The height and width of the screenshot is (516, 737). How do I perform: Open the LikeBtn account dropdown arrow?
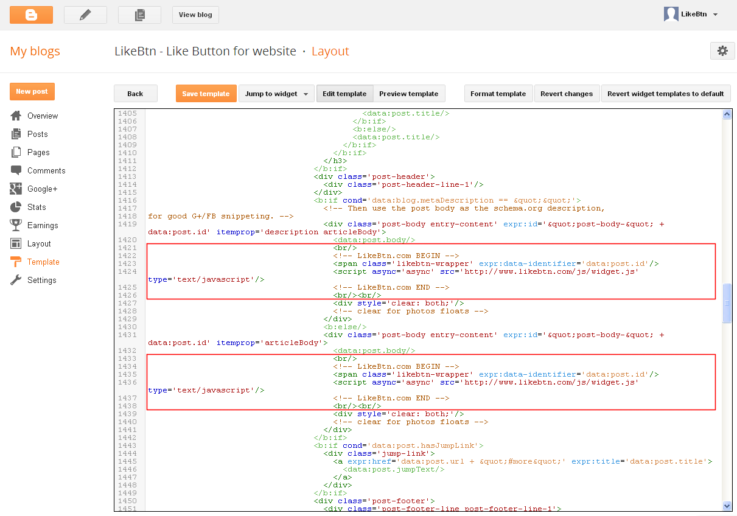point(715,15)
